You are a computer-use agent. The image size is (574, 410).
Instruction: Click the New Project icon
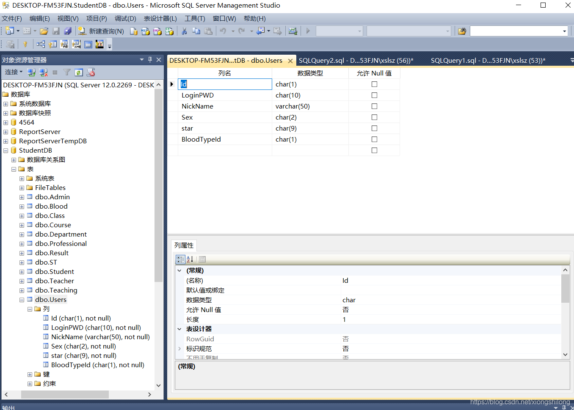10,31
